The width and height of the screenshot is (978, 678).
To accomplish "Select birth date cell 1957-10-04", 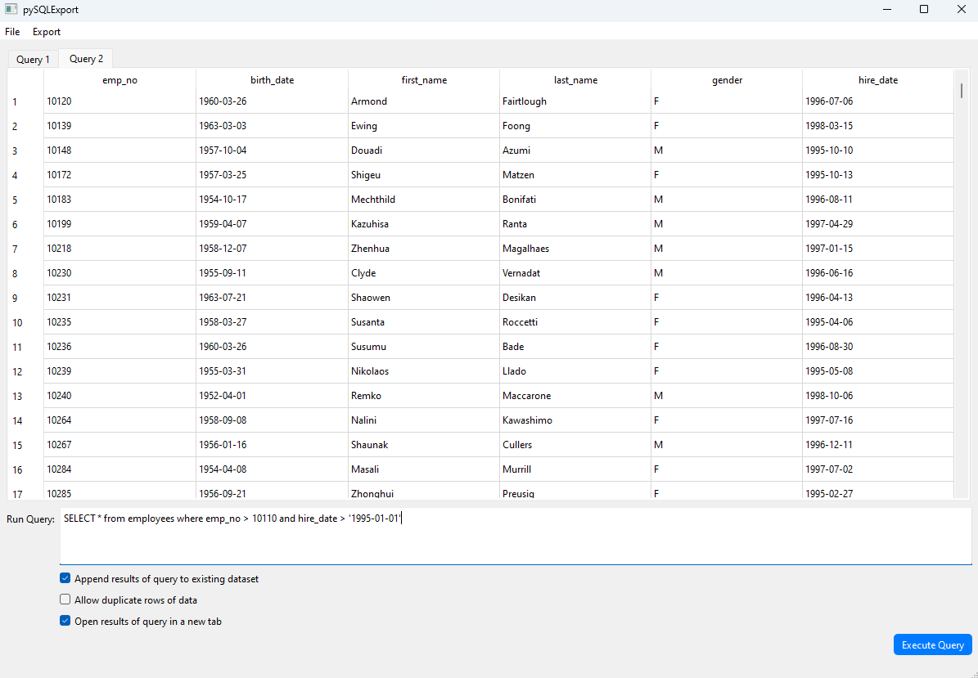I will pyautogui.click(x=272, y=150).
